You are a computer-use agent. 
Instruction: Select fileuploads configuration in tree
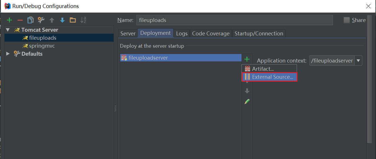pyautogui.click(x=43, y=38)
